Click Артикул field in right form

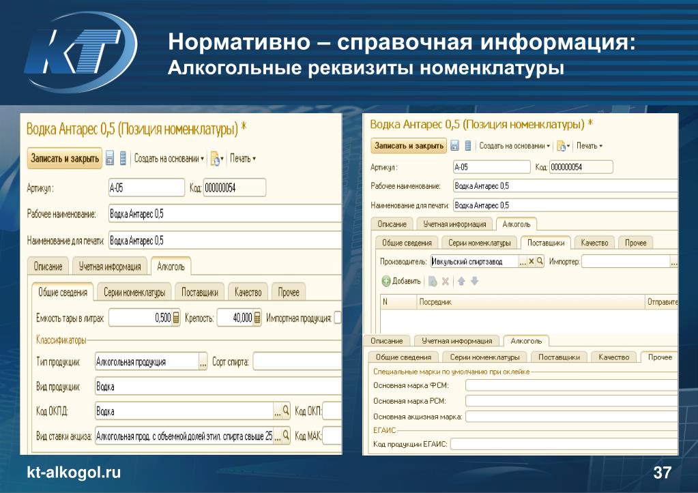(491, 167)
